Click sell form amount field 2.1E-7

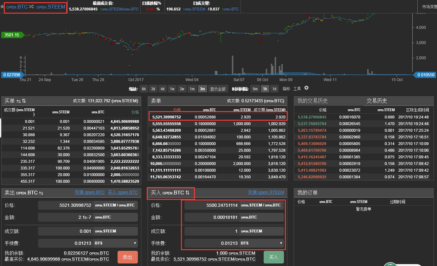click(66, 217)
